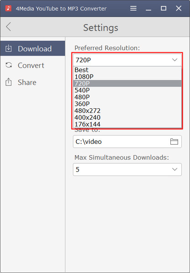Click the Download tray icon in sidebar
190x273 pixels.
pos(9,49)
